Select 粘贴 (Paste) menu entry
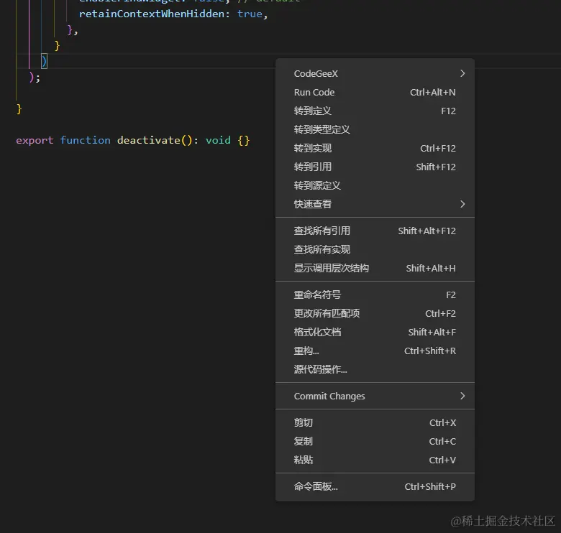Image resolution: width=561 pixels, height=533 pixels. 375,460
